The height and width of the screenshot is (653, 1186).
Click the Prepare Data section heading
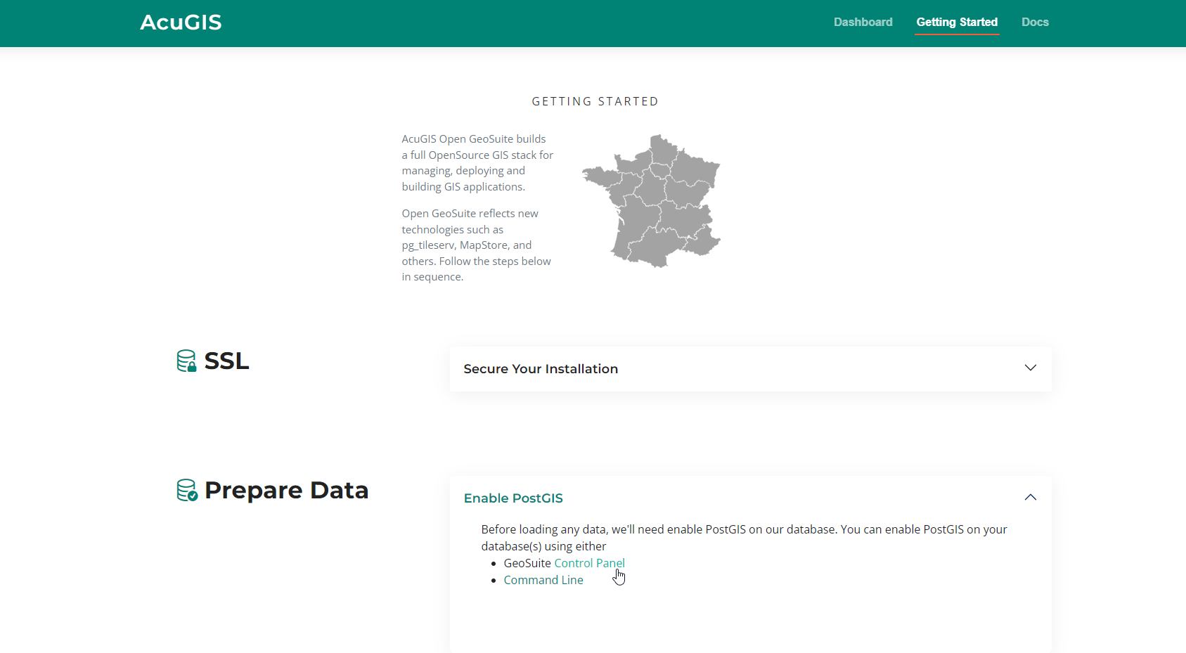(x=286, y=490)
